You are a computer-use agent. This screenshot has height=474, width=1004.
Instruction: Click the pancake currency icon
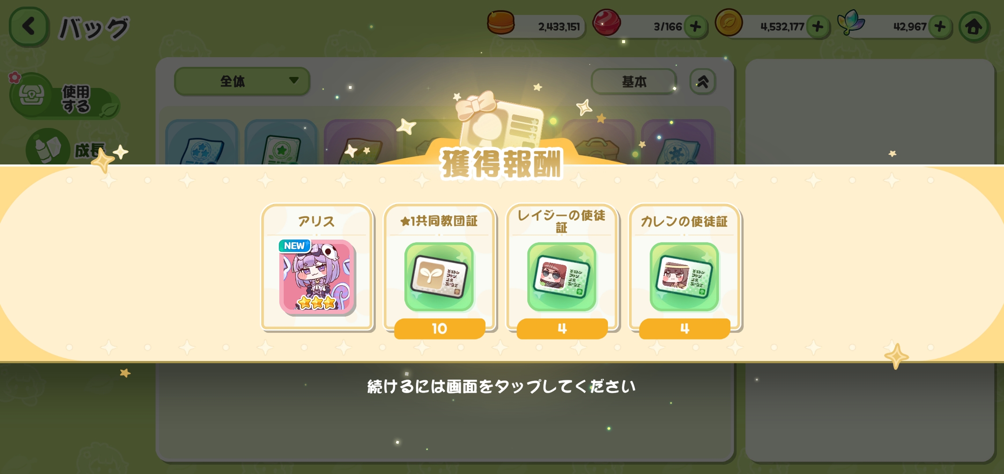pyautogui.click(x=501, y=22)
